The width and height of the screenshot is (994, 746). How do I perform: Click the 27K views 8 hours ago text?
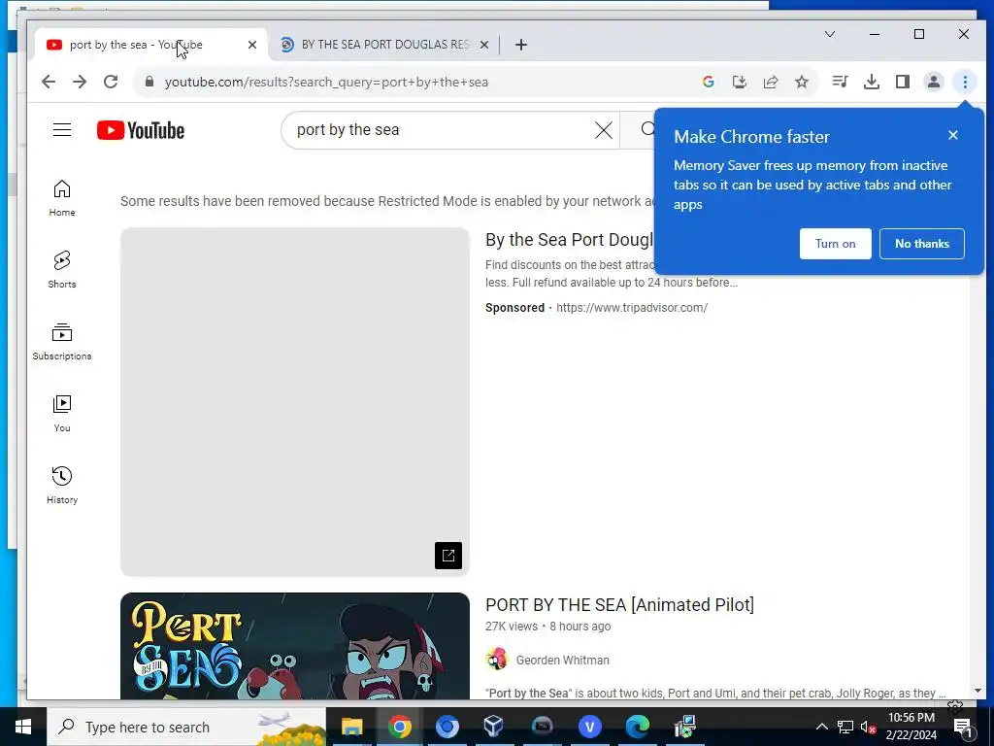tap(547, 627)
